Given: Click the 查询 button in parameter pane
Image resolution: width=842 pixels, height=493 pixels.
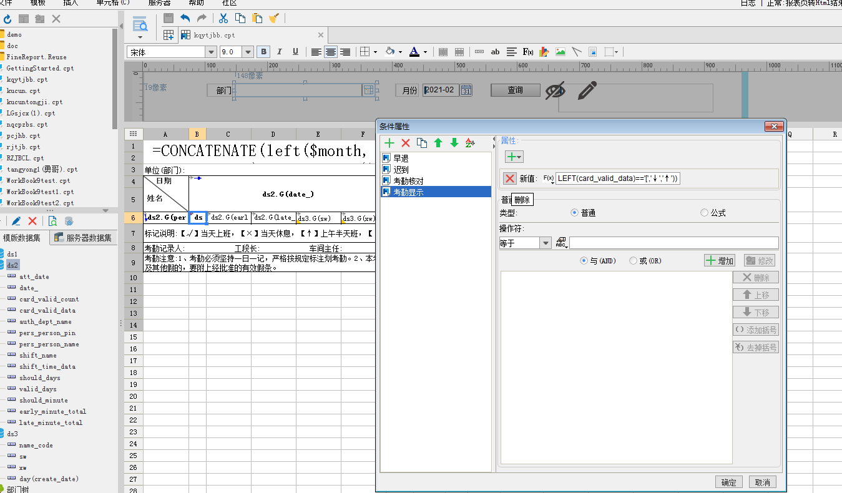Looking at the screenshot, I should coord(515,90).
